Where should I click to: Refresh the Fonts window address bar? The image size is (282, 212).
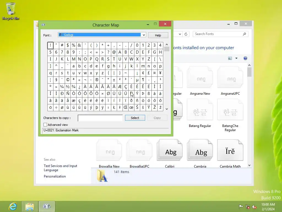point(186,34)
